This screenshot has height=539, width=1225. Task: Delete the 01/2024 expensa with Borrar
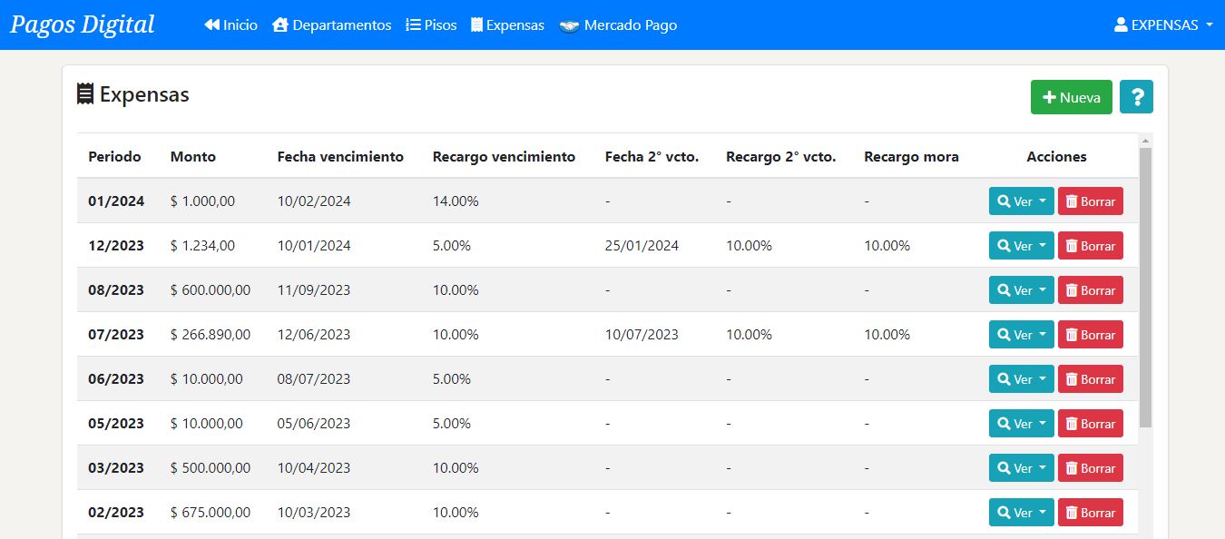tap(1090, 201)
